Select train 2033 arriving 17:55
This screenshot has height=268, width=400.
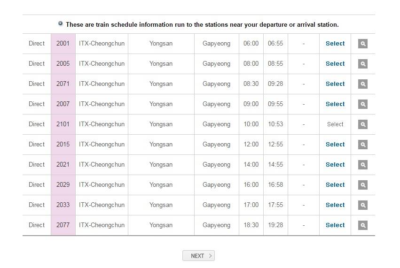[x=335, y=205]
